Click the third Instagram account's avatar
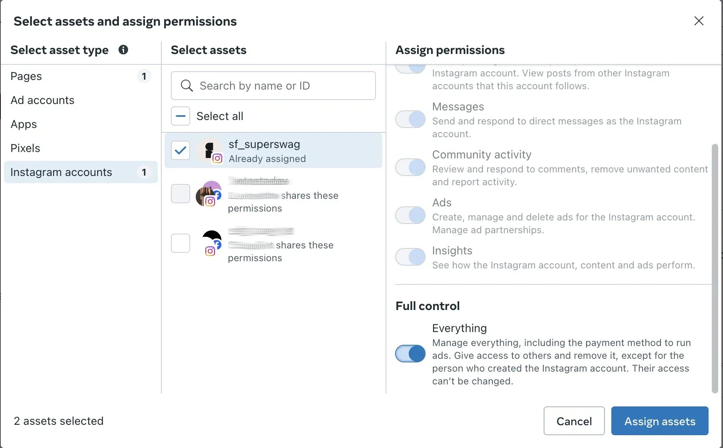The image size is (723, 448). point(211,243)
